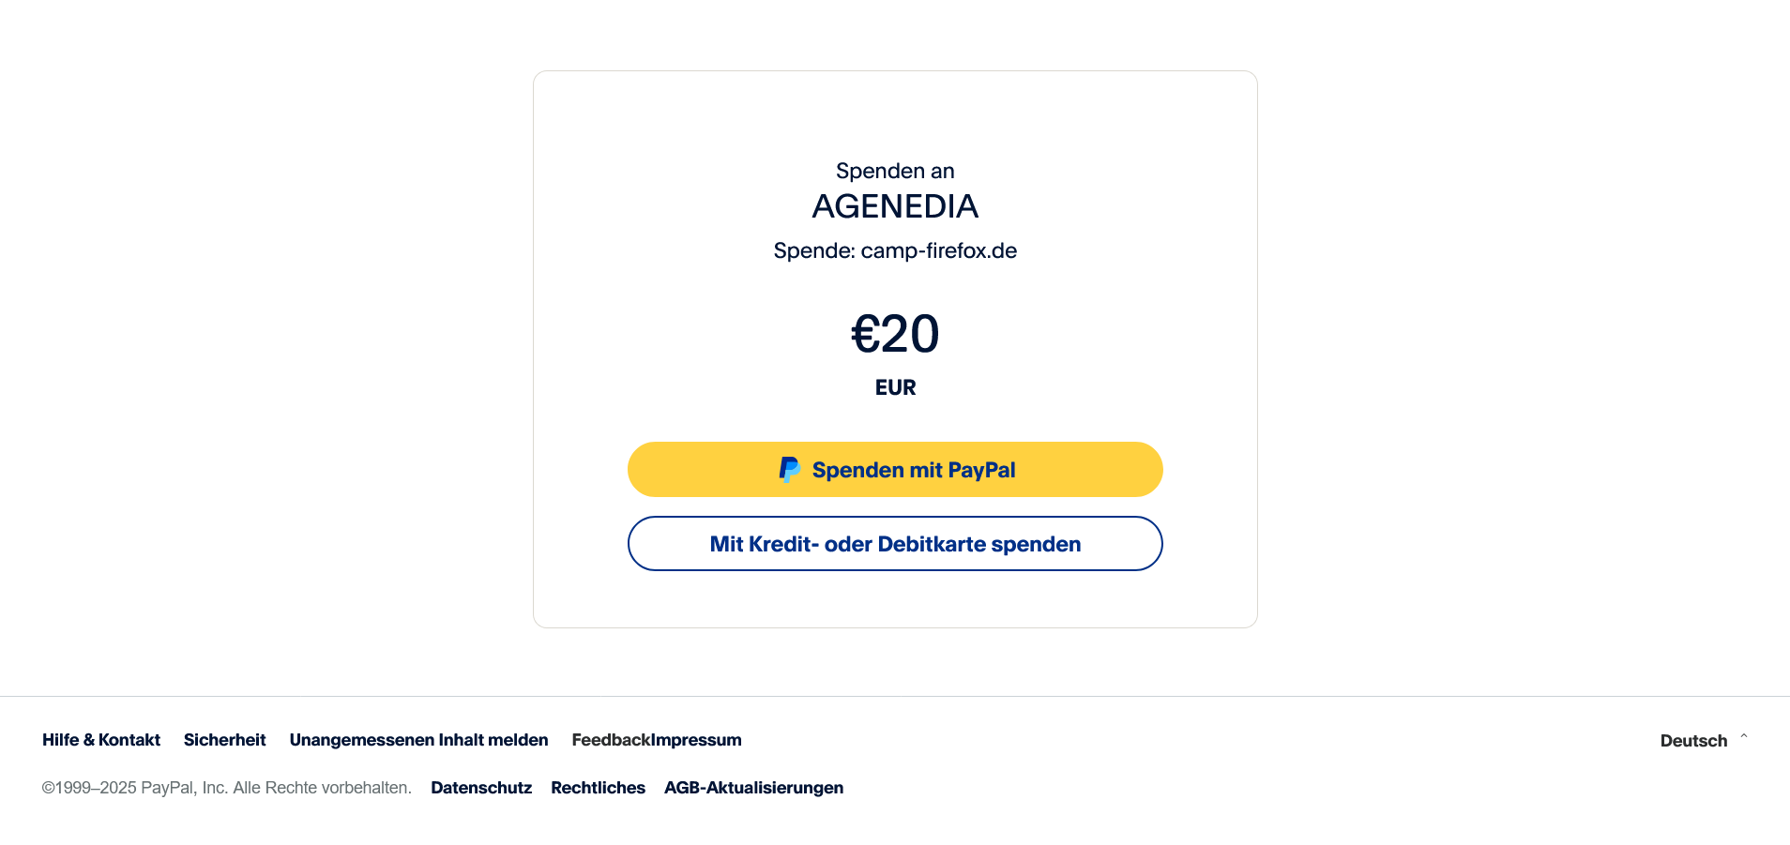Click the PayPal logo icon in yellow button
This screenshot has height=845, width=1790.
click(x=790, y=470)
